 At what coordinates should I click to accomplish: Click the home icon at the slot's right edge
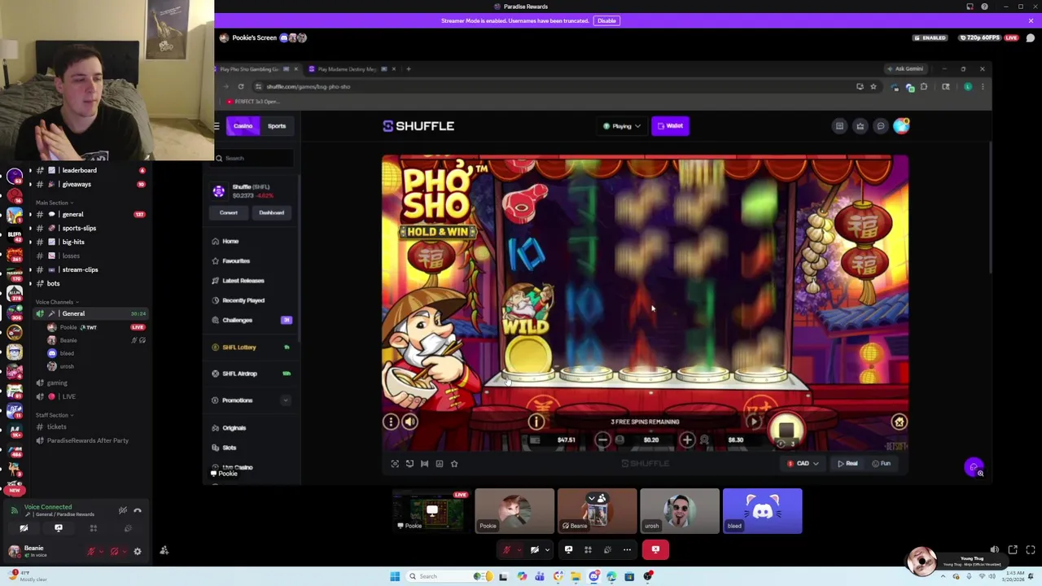[899, 422]
